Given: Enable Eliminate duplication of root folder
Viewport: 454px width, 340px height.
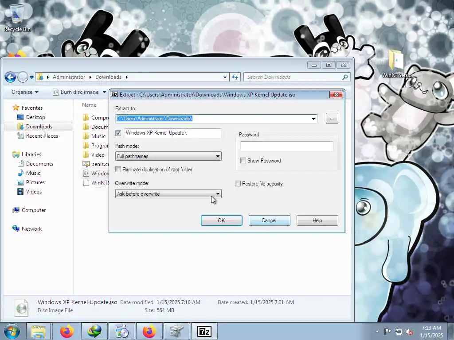Looking at the screenshot, I should (x=118, y=170).
